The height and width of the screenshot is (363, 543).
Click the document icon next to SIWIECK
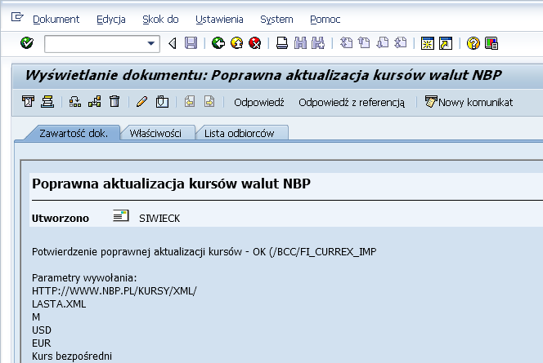coord(121,216)
